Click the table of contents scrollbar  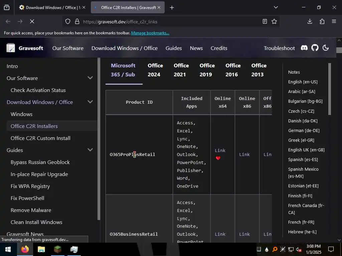330,89
